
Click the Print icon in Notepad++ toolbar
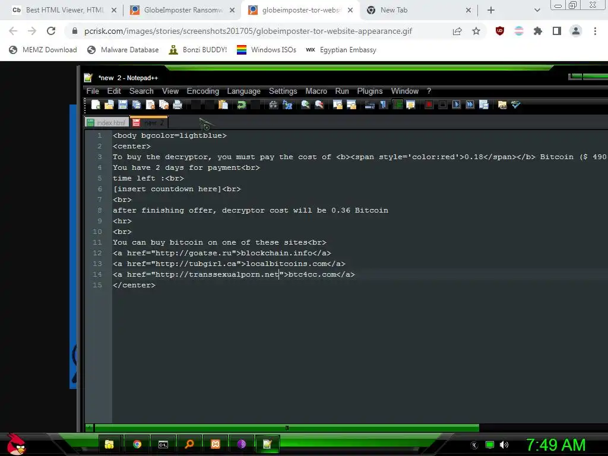pyautogui.click(x=178, y=104)
